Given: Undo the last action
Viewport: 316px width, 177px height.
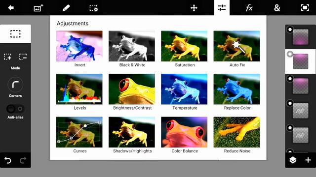Looking at the screenshot, I should (8, 160).
